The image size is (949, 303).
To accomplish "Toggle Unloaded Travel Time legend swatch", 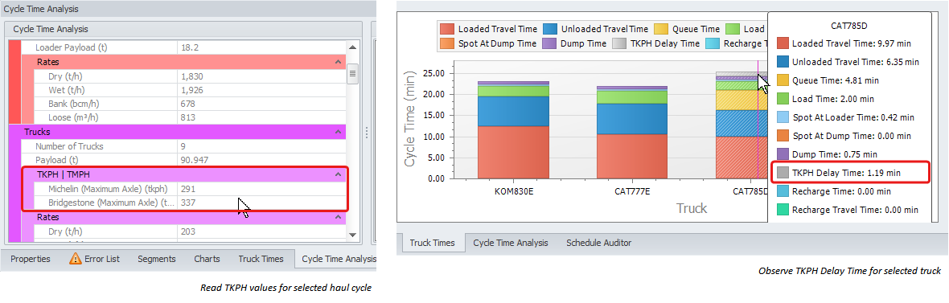I will pos(549,29).
